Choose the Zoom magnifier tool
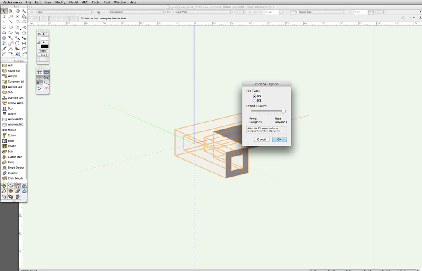This screenshot has height=271, width=422. pos(24,11)
